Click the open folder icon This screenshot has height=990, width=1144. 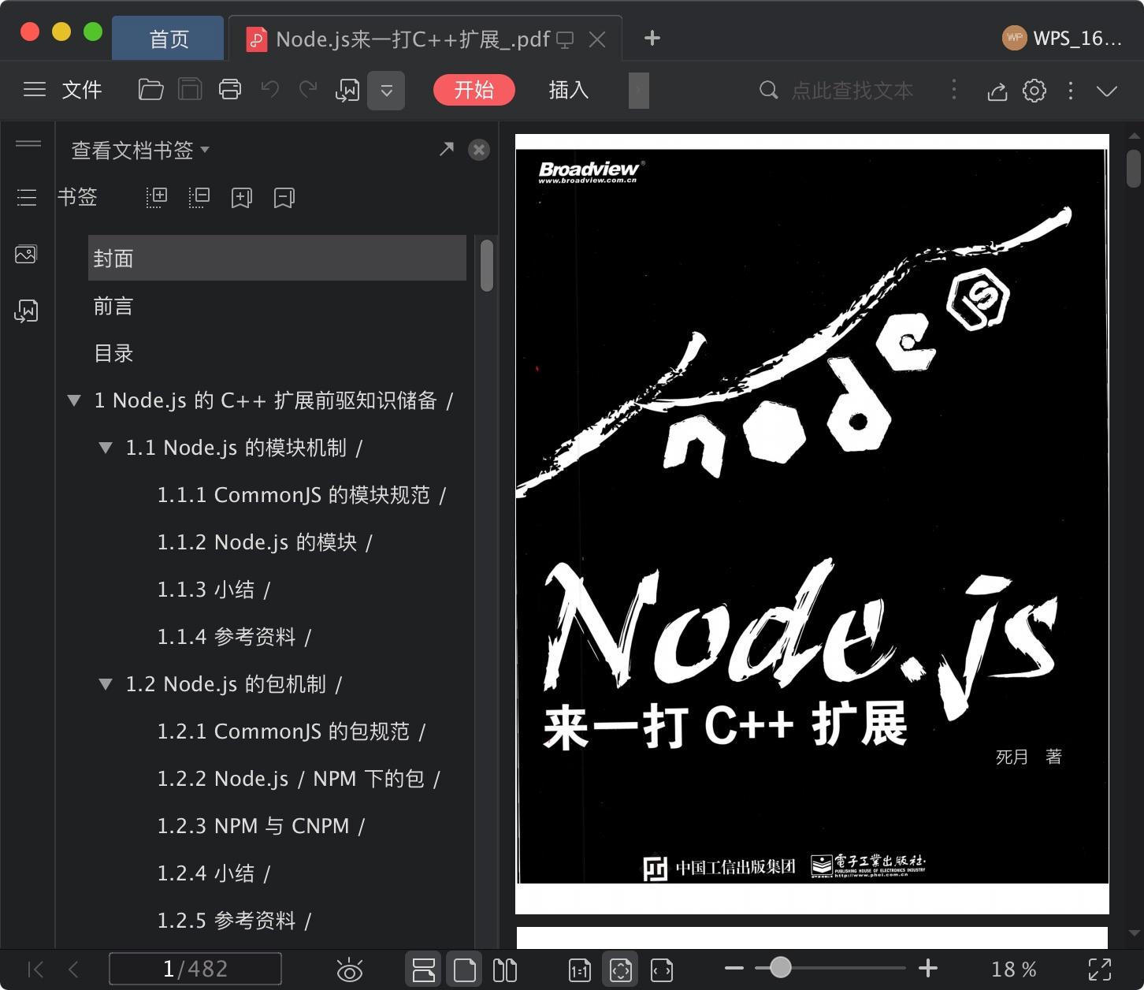coord(150,90)
